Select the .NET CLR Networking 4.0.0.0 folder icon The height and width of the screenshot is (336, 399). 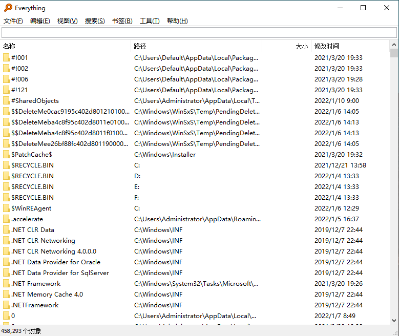click(6, 251)
